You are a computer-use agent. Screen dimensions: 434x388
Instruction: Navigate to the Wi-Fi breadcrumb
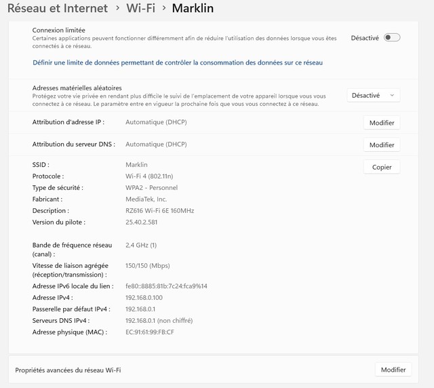(x=141, y=9)
